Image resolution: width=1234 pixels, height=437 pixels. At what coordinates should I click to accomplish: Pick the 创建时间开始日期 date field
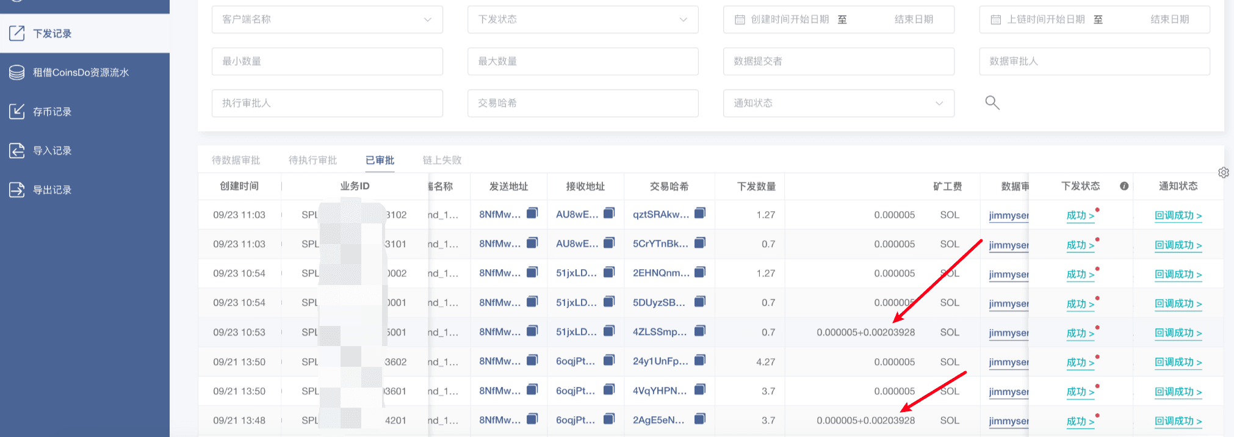click(789, 20)
